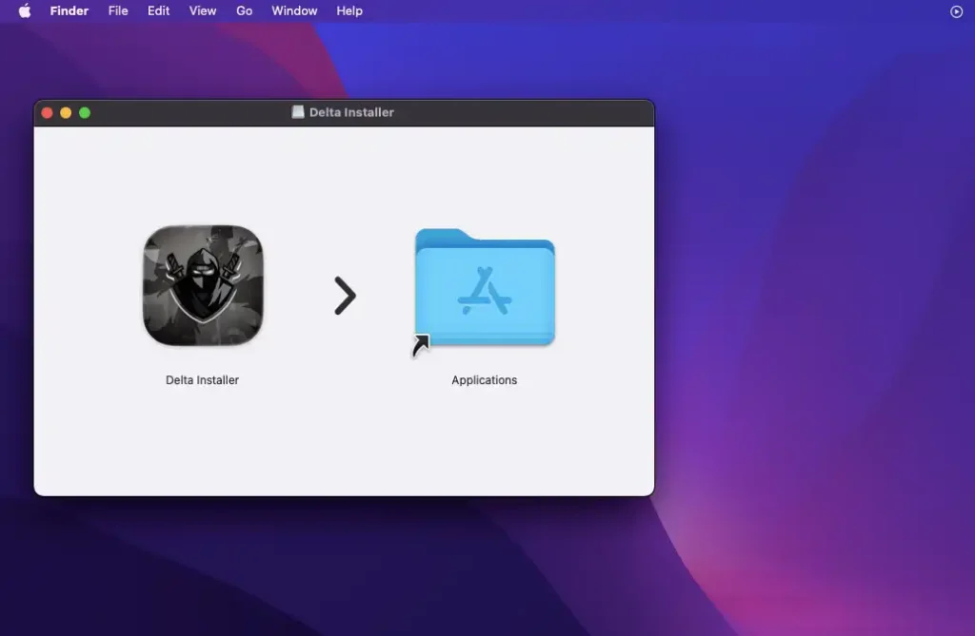
Task: Click the disk icon in the window title bar
Action: (x=298, y=112)
